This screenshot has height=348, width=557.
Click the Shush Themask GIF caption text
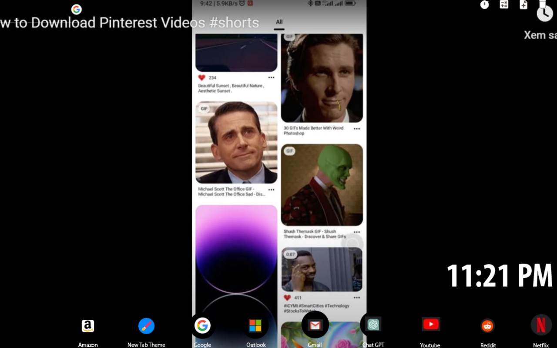coord(315,234)
